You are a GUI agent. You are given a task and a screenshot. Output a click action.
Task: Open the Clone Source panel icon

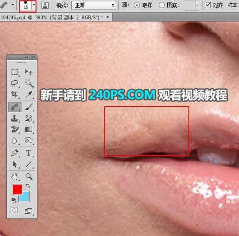tap(45, 5)
